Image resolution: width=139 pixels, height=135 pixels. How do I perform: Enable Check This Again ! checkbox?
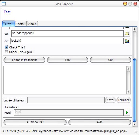(x=6, y=52)
